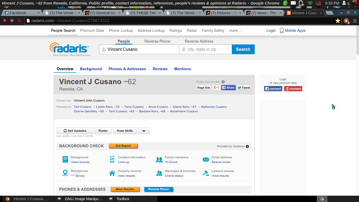Click the Background document icon
The image size is (359, 202).
(65, 160)
